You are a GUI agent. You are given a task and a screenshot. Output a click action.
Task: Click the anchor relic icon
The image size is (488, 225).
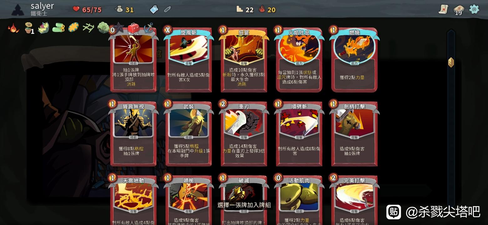(149, 28)
